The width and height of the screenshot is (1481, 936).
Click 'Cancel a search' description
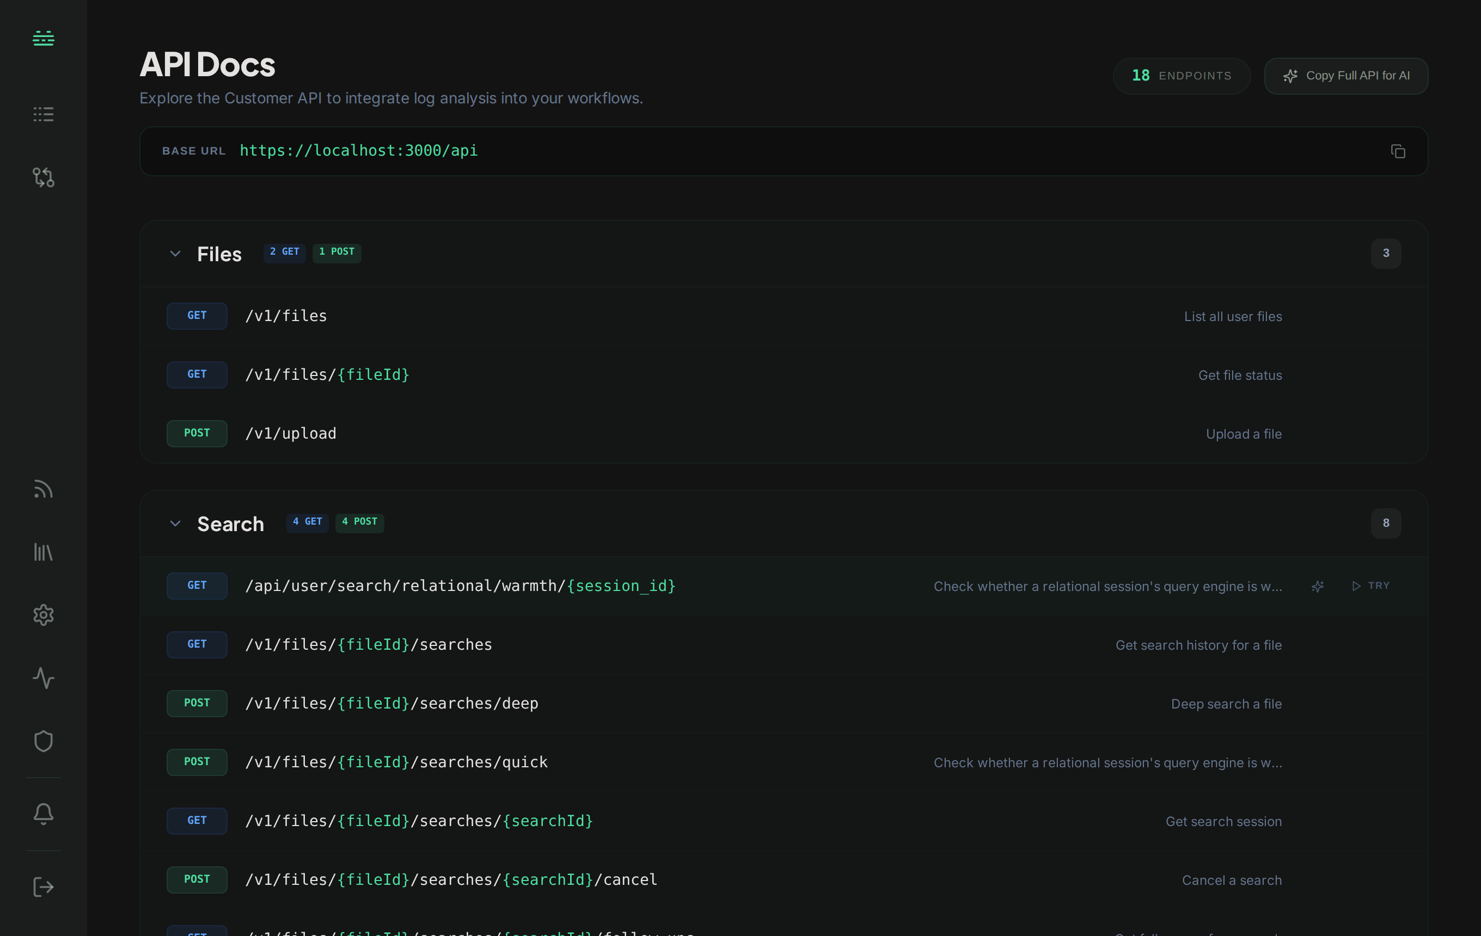1232,880
